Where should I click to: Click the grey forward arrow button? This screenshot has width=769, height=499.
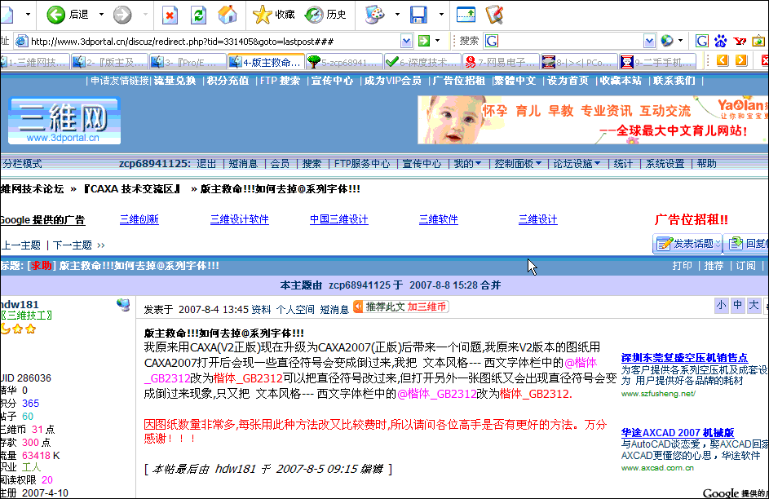pos(122,15)
